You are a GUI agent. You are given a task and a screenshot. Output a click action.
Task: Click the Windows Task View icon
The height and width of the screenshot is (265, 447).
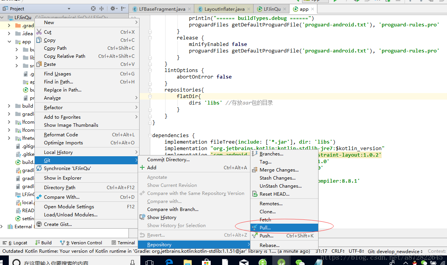150,262
